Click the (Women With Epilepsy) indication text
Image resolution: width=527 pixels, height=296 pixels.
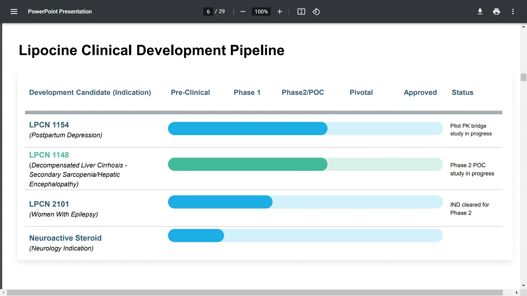[x=63, y=214]
